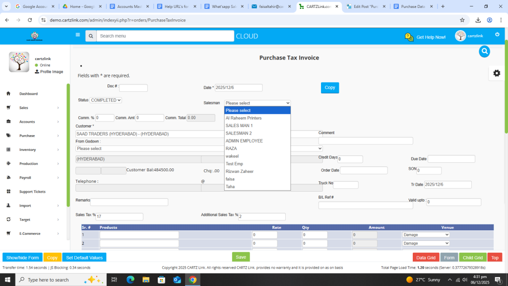
Task: Bookmark this page with star icon
Action: click(x=462, y=20)
